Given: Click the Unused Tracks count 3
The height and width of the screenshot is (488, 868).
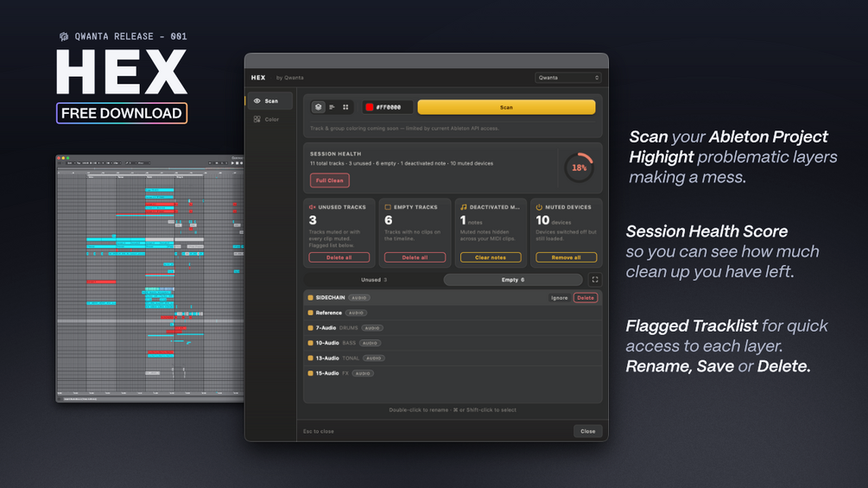Looking at the screenshot, I should (x=313, y=220).
